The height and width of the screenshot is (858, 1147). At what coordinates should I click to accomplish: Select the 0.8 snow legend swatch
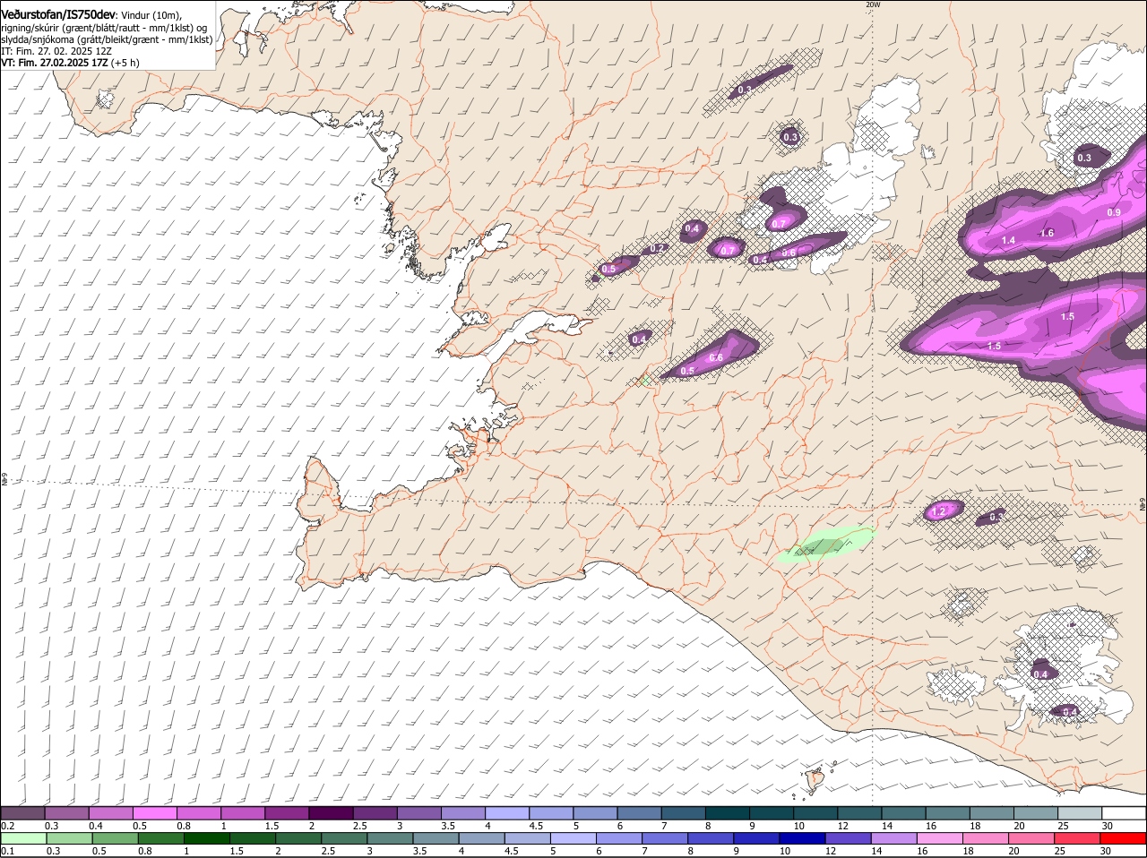pyautogui.click(x=199, y=813)
